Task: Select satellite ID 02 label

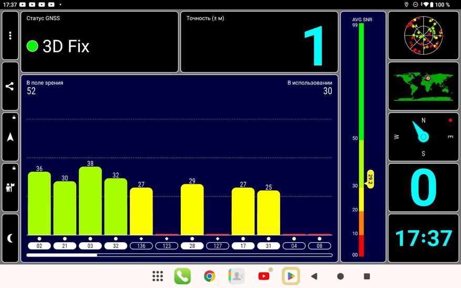Action: (x=39, y=246)
